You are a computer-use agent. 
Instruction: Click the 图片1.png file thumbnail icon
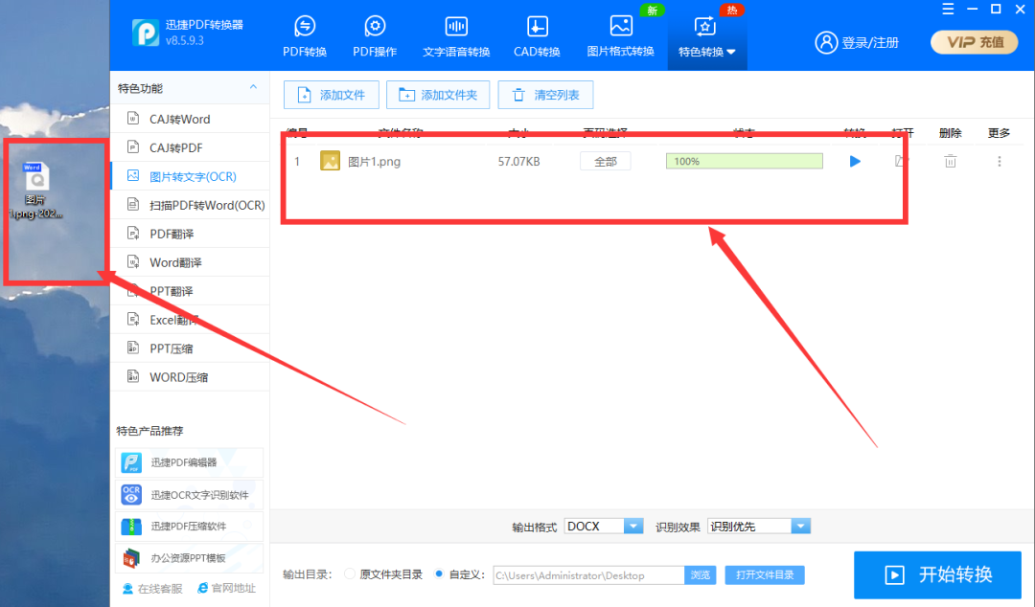[x=330, y=161]
